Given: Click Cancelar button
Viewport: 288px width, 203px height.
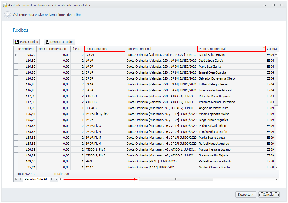Looking at the screenshot, I should pos(269,195).
